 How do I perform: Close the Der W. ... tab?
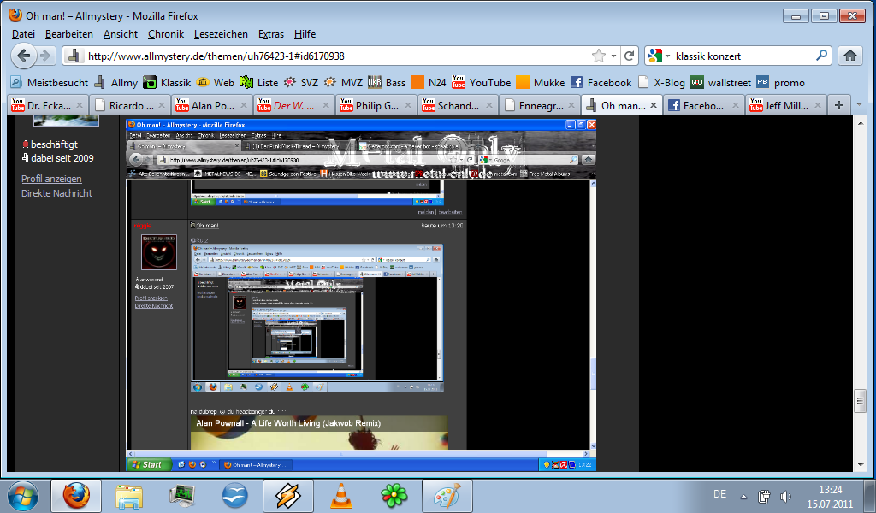[x=326, y=105]
